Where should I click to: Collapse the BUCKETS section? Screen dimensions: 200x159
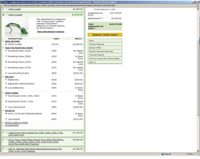[3, 111]
